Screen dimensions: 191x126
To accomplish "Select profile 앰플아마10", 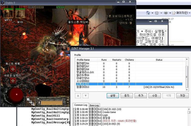I will pyautogui.click(x=129, y=87).
